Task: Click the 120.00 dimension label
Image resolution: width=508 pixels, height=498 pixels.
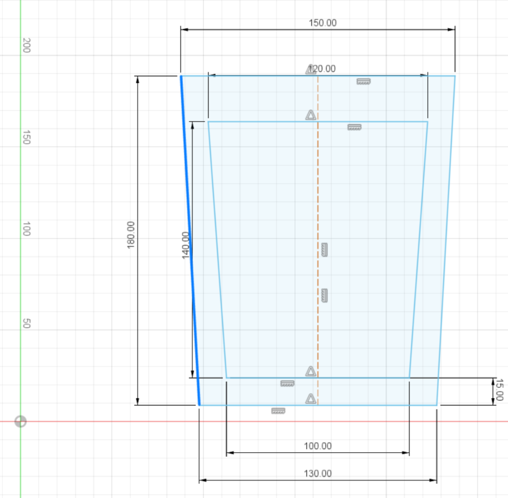Action: (323, 69)
